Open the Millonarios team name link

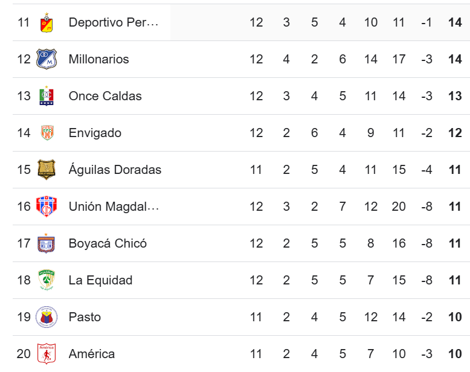(98, 59)
